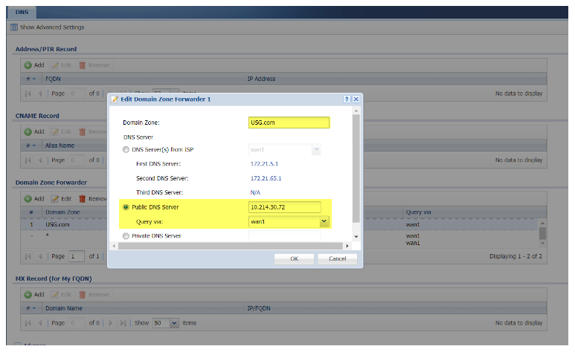575x352 pixels.
Task: Choose the Private DNS Server option
Action: coord(125,235)
